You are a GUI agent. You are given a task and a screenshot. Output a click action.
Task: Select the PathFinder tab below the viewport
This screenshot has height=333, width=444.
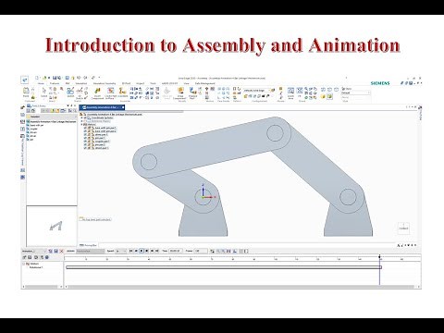coord(89,245)
